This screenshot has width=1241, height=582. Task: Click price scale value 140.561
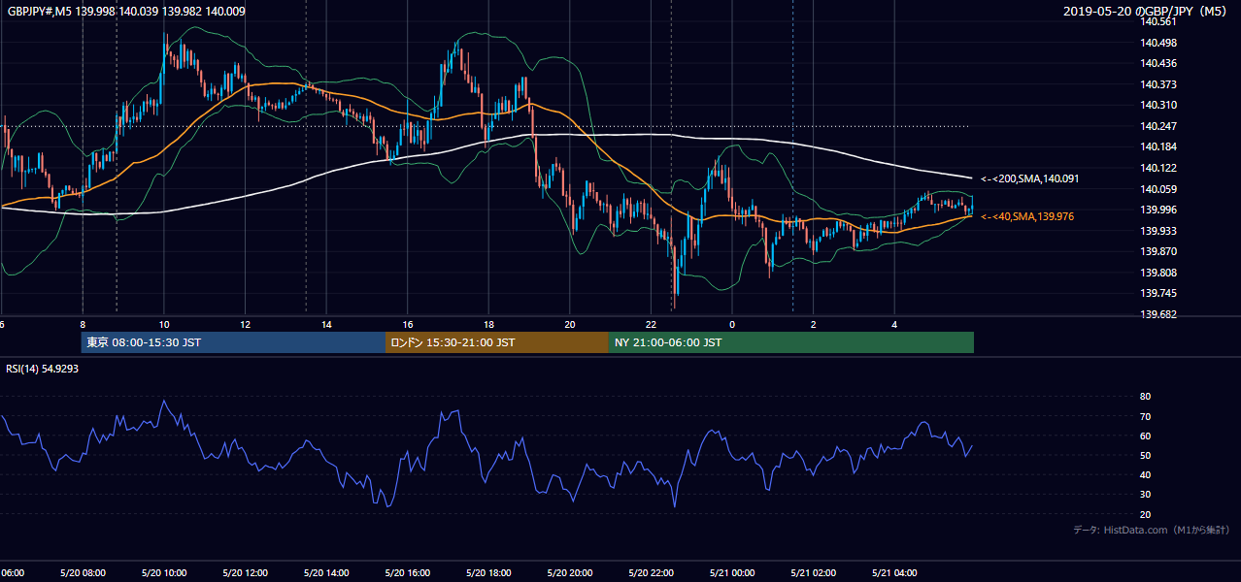tap(1160, 21)
